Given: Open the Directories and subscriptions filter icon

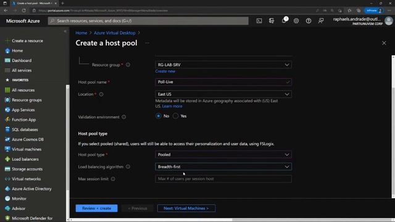Looking at the screenshot, I should coord(272,21).
